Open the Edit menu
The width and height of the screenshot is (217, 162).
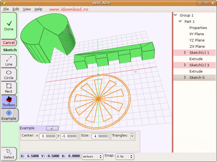pos(16,9)
